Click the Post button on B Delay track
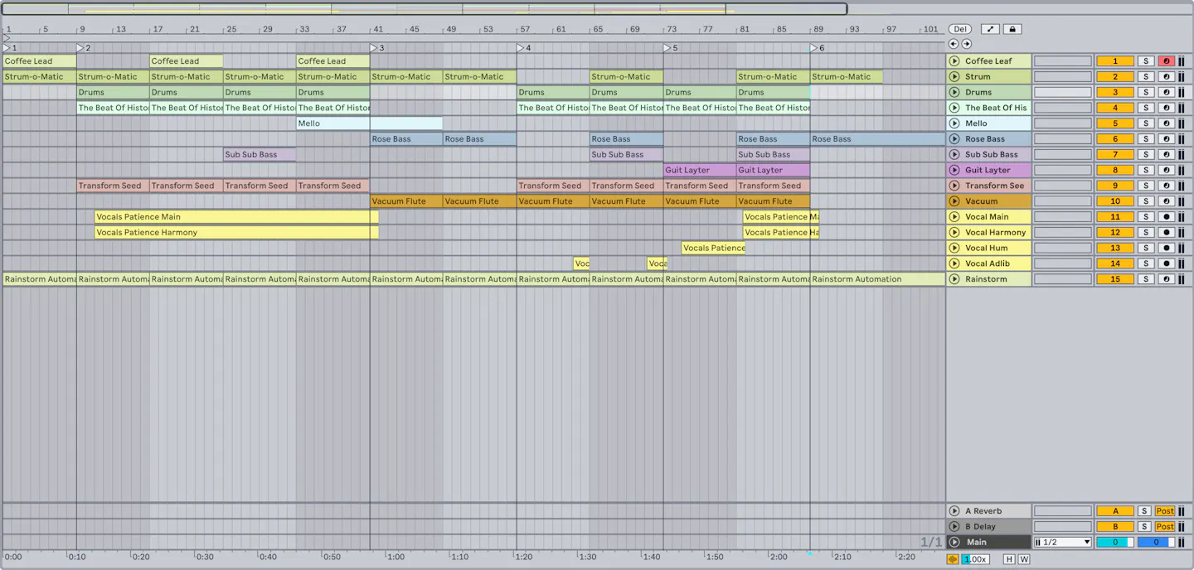Viewport: 1194px width, 570px height. click(x=1165, y=526)
